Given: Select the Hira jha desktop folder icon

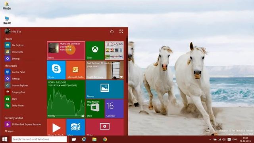Looking at the screenshot, I should tap(7, 5).
